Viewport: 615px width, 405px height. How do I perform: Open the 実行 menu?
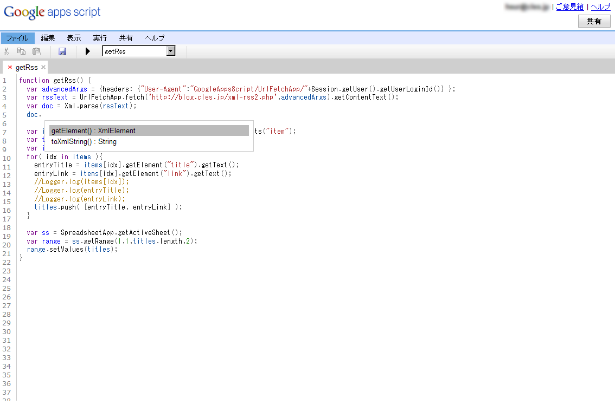point(100,38)
